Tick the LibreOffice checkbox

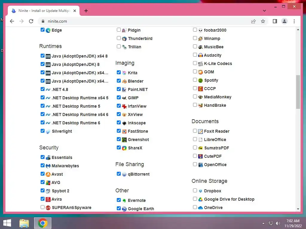(195, 139)
